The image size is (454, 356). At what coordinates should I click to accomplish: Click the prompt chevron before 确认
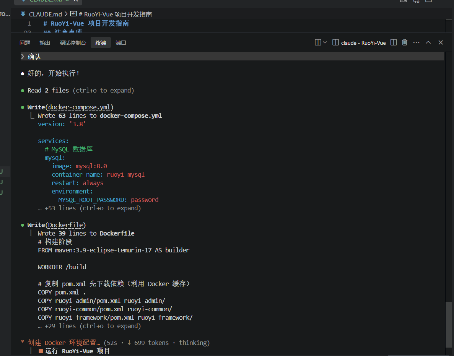click(x=23, y=57)
